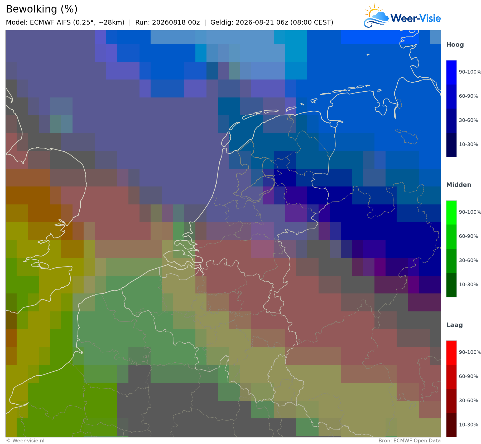Select the Hoog 90-100% bright blue swatch
This screenshot has width=481, height=444.
point(451,72)
